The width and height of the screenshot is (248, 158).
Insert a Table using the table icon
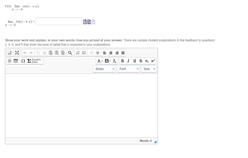pos(15,61)
